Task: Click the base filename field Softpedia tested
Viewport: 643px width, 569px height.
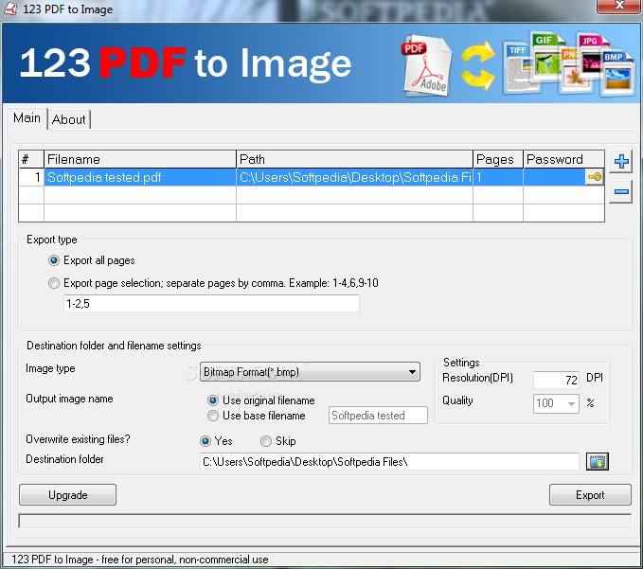Action: (378, 416)
